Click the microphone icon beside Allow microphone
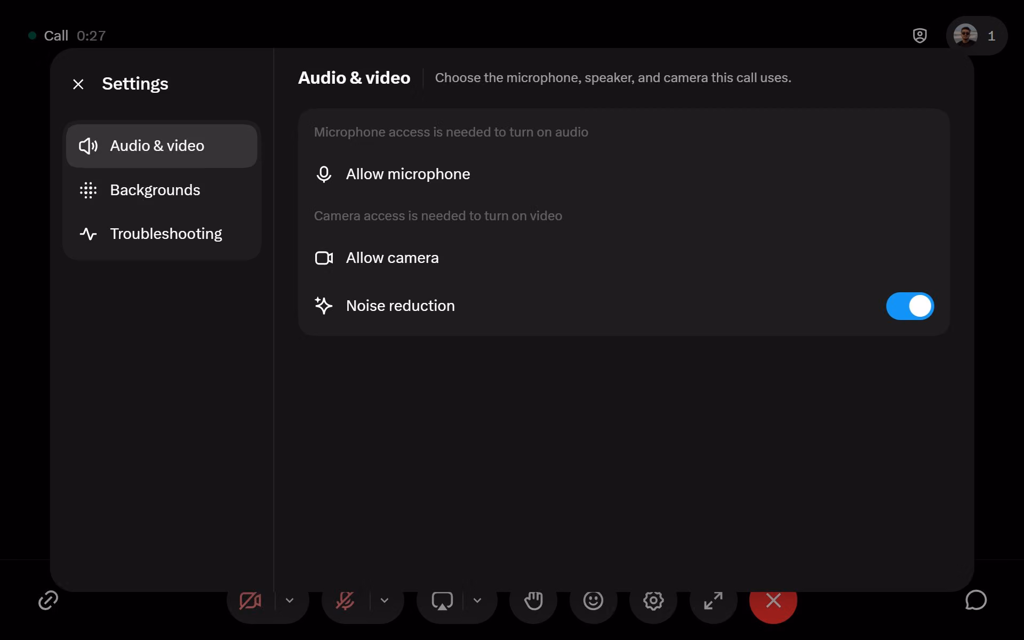 click(324, 174)
